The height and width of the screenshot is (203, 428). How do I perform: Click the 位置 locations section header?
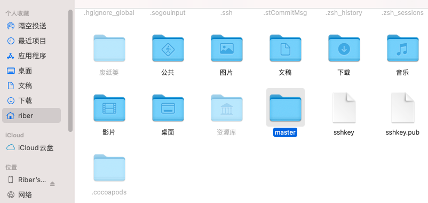11,167
